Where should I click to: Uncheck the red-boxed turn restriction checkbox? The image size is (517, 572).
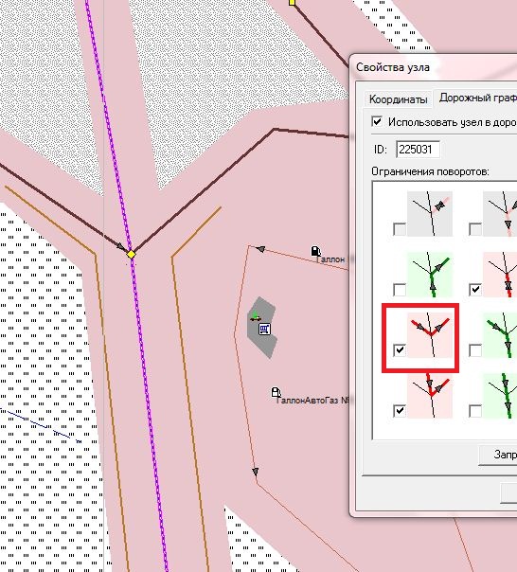400,350
